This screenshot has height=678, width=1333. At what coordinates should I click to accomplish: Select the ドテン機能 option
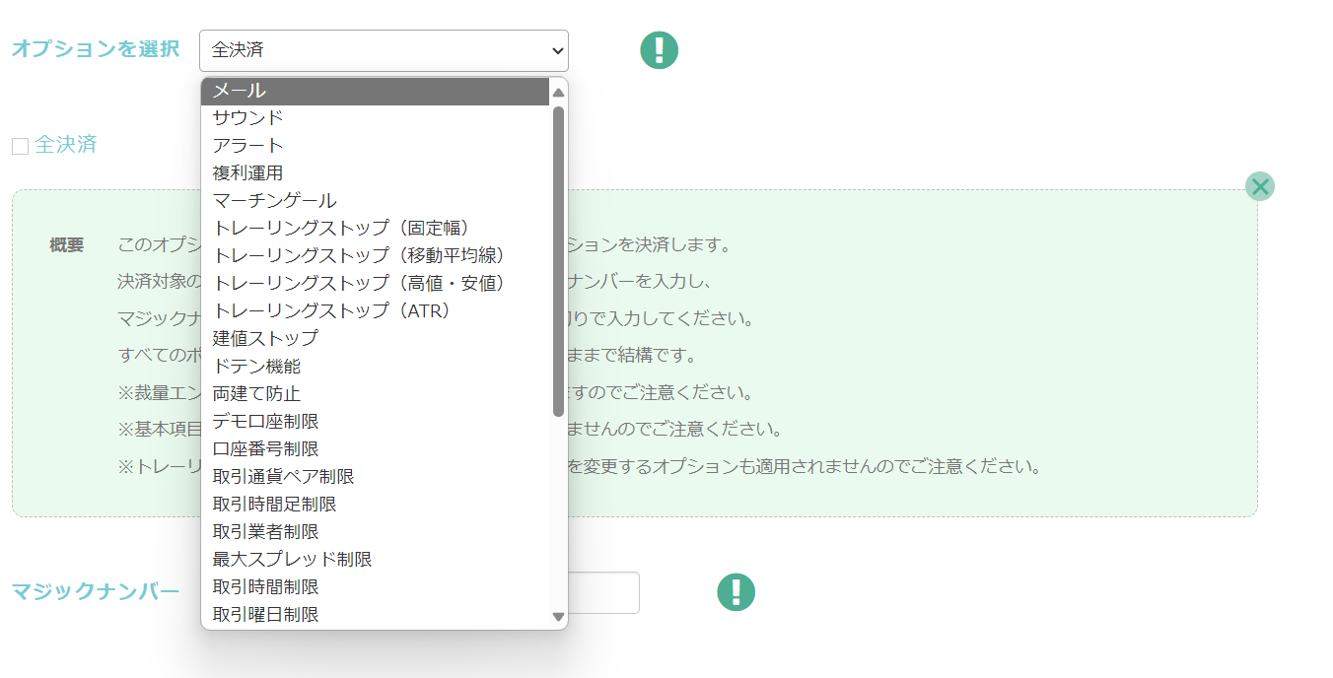click(375, 367)
